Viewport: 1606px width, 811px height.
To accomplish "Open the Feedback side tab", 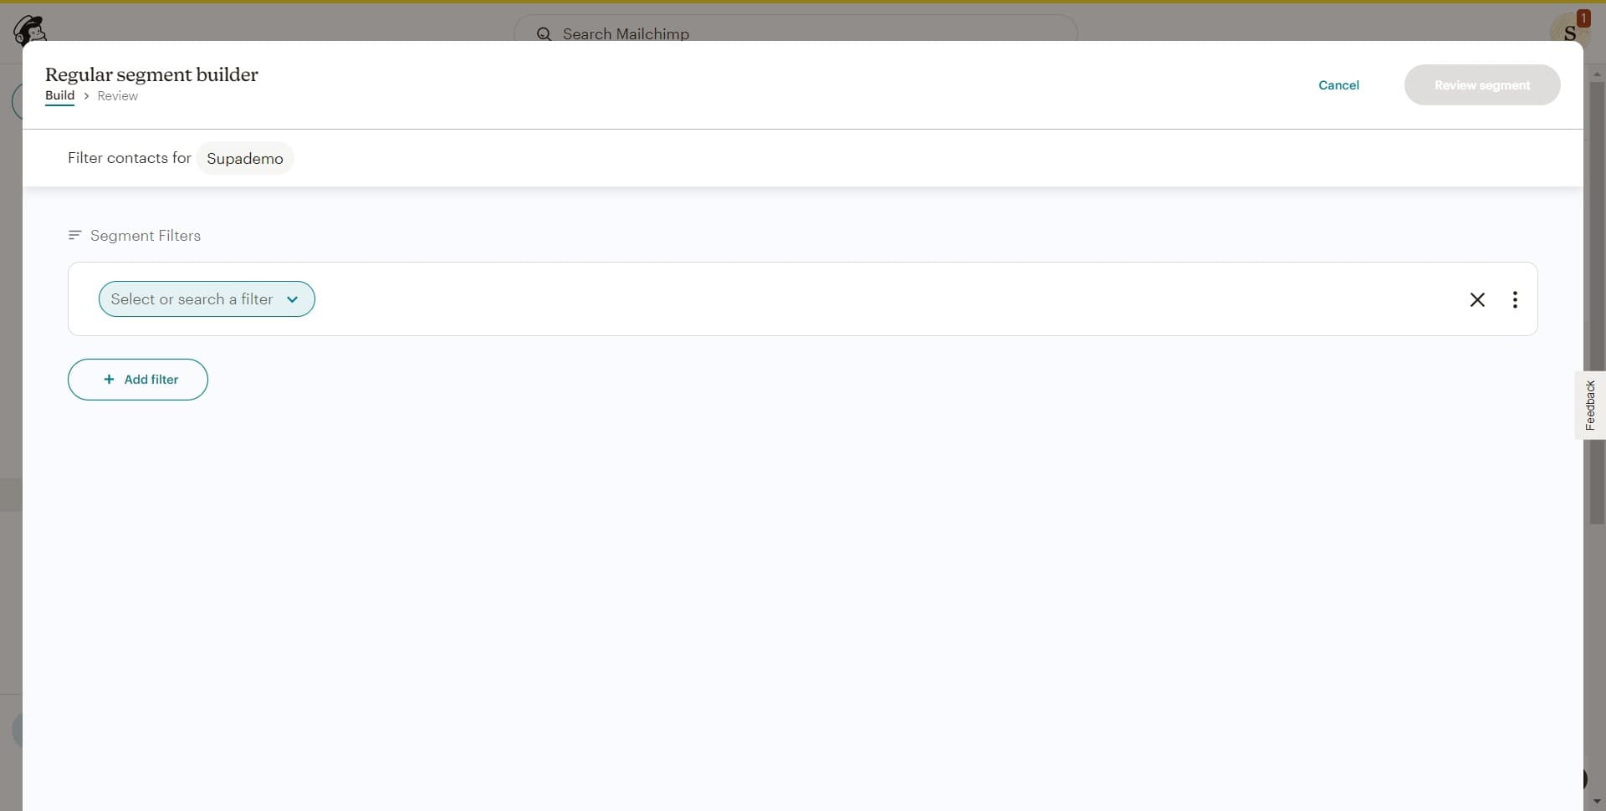I will click(1589, 405).
